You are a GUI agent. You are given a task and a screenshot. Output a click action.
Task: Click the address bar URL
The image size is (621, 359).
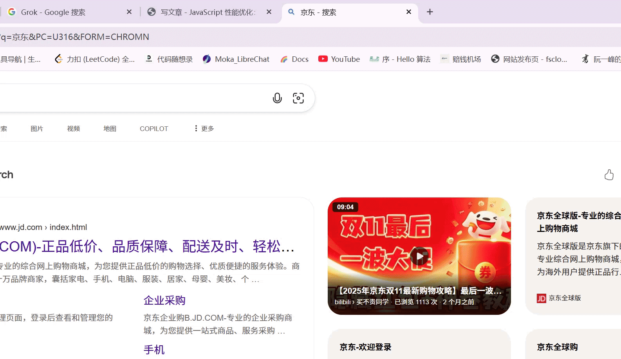(74, 37)
